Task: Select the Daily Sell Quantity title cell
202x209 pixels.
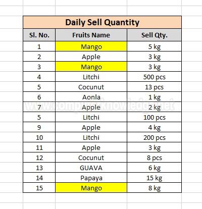Action: point(102,22)
